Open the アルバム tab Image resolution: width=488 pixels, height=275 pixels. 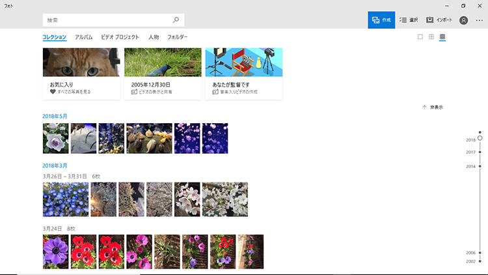tap(83, 37)
